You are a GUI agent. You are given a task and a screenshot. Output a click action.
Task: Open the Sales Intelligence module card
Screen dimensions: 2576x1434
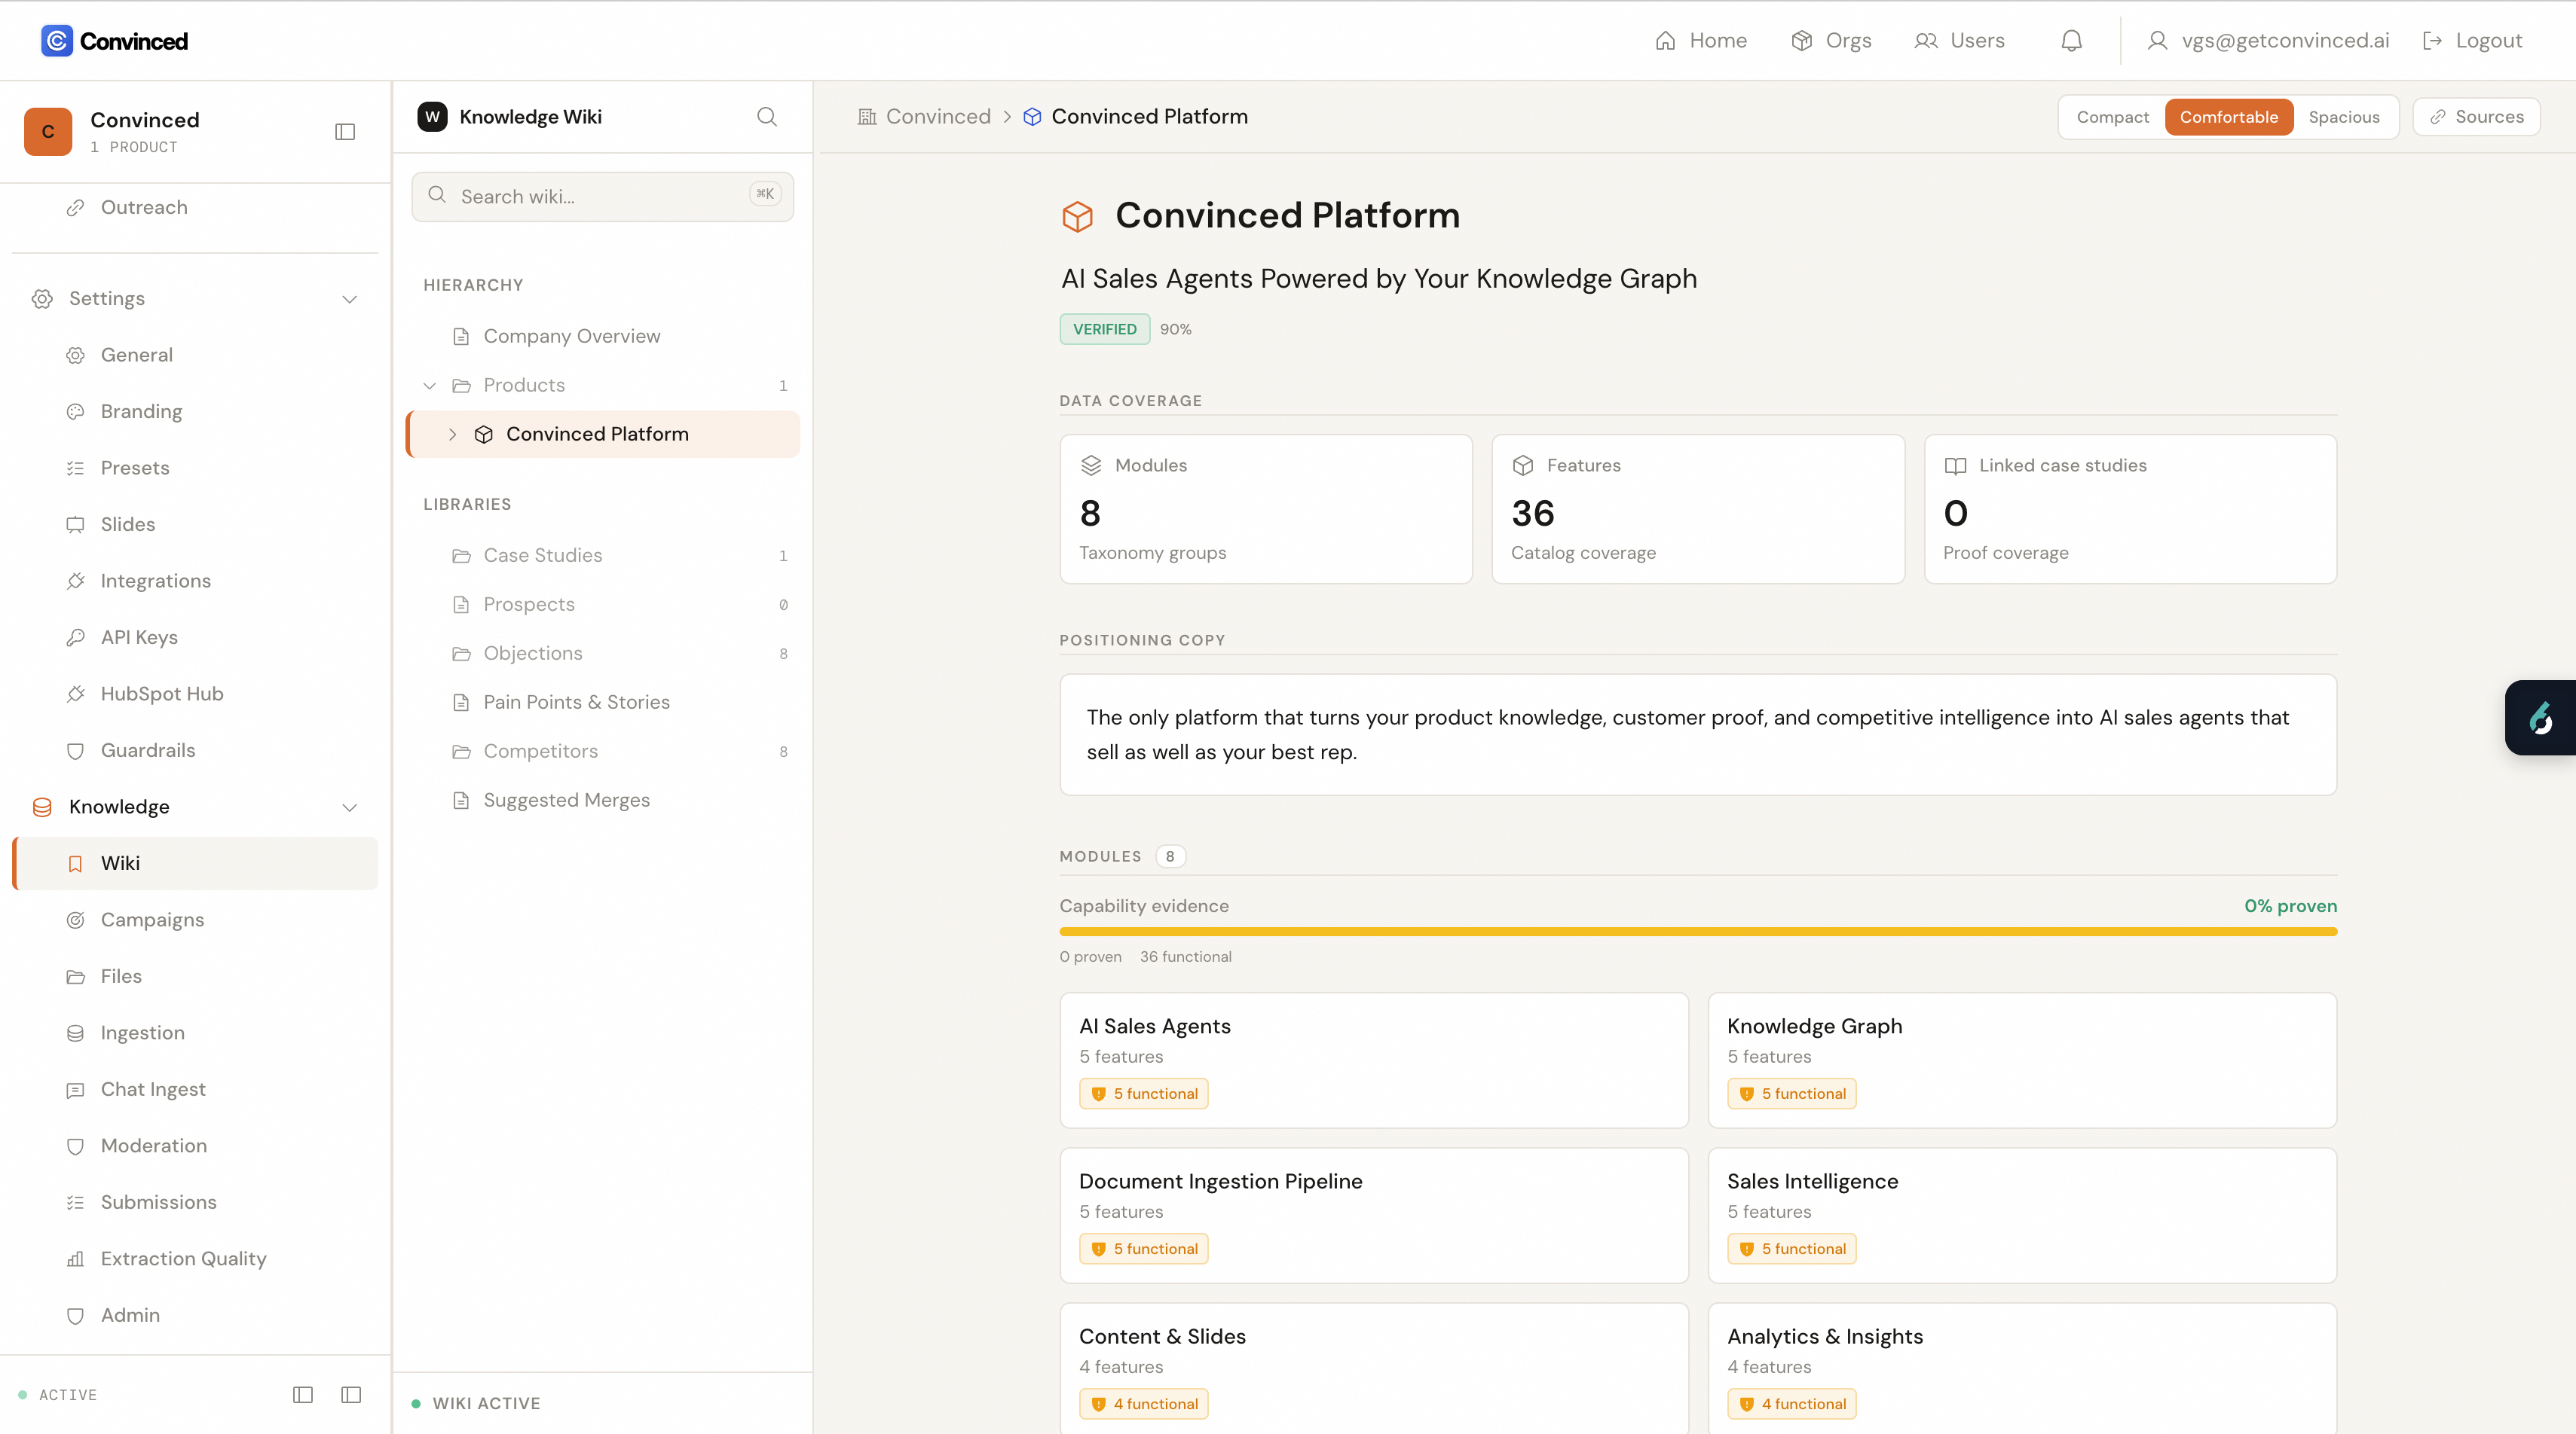click(2022, 1215)
